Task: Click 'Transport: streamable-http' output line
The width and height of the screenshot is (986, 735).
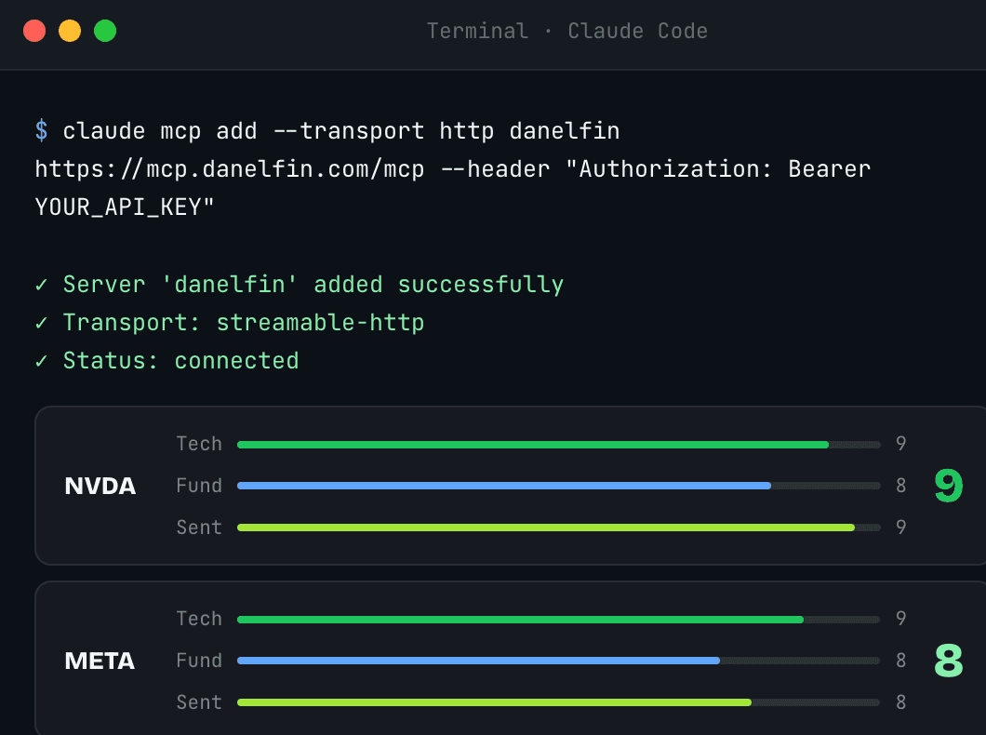Action: (x=244, y=323)
